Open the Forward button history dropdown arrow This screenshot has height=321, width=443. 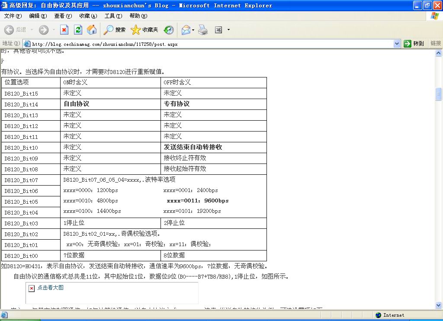[54, 30]
